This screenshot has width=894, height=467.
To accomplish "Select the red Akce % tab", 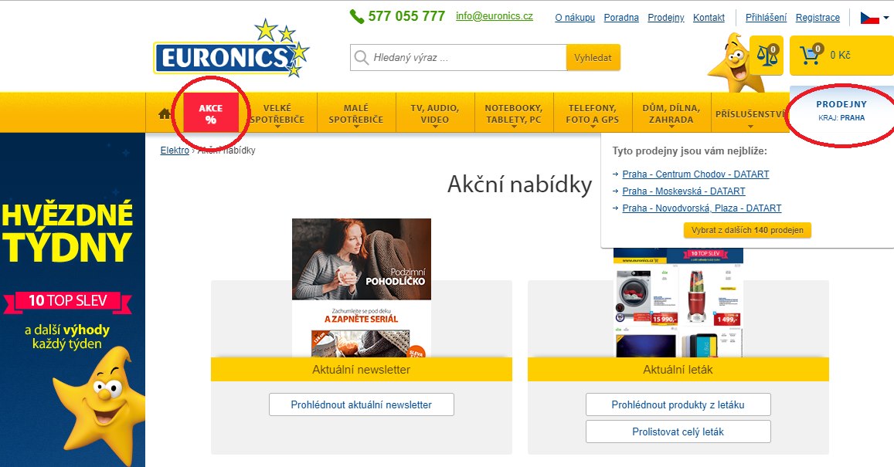I will pos(211,113).
